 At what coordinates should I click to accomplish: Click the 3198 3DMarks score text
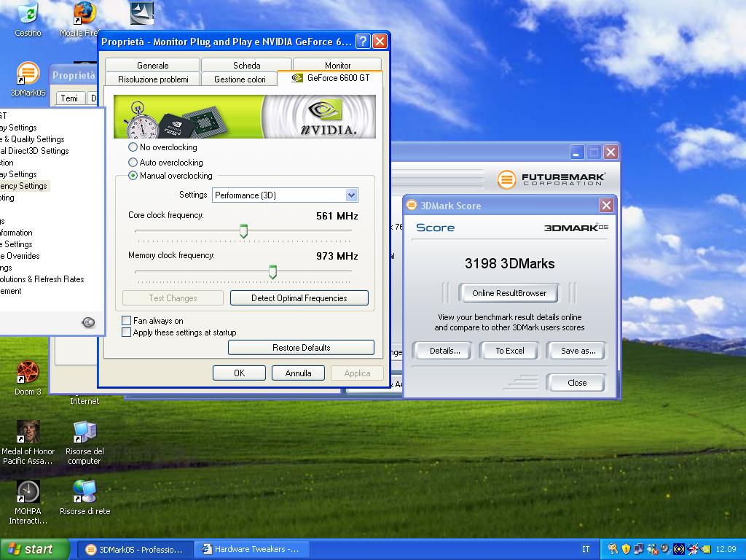tap(509, 263)
